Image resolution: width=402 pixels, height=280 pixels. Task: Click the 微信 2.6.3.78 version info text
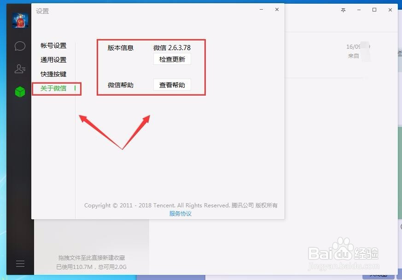point(171,47)
